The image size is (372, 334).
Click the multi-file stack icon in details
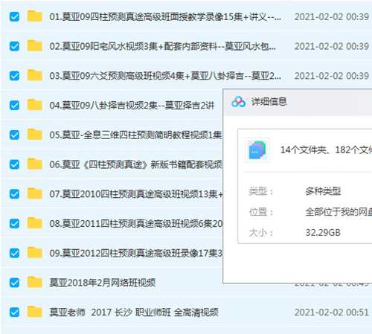(x=257, y=150)
